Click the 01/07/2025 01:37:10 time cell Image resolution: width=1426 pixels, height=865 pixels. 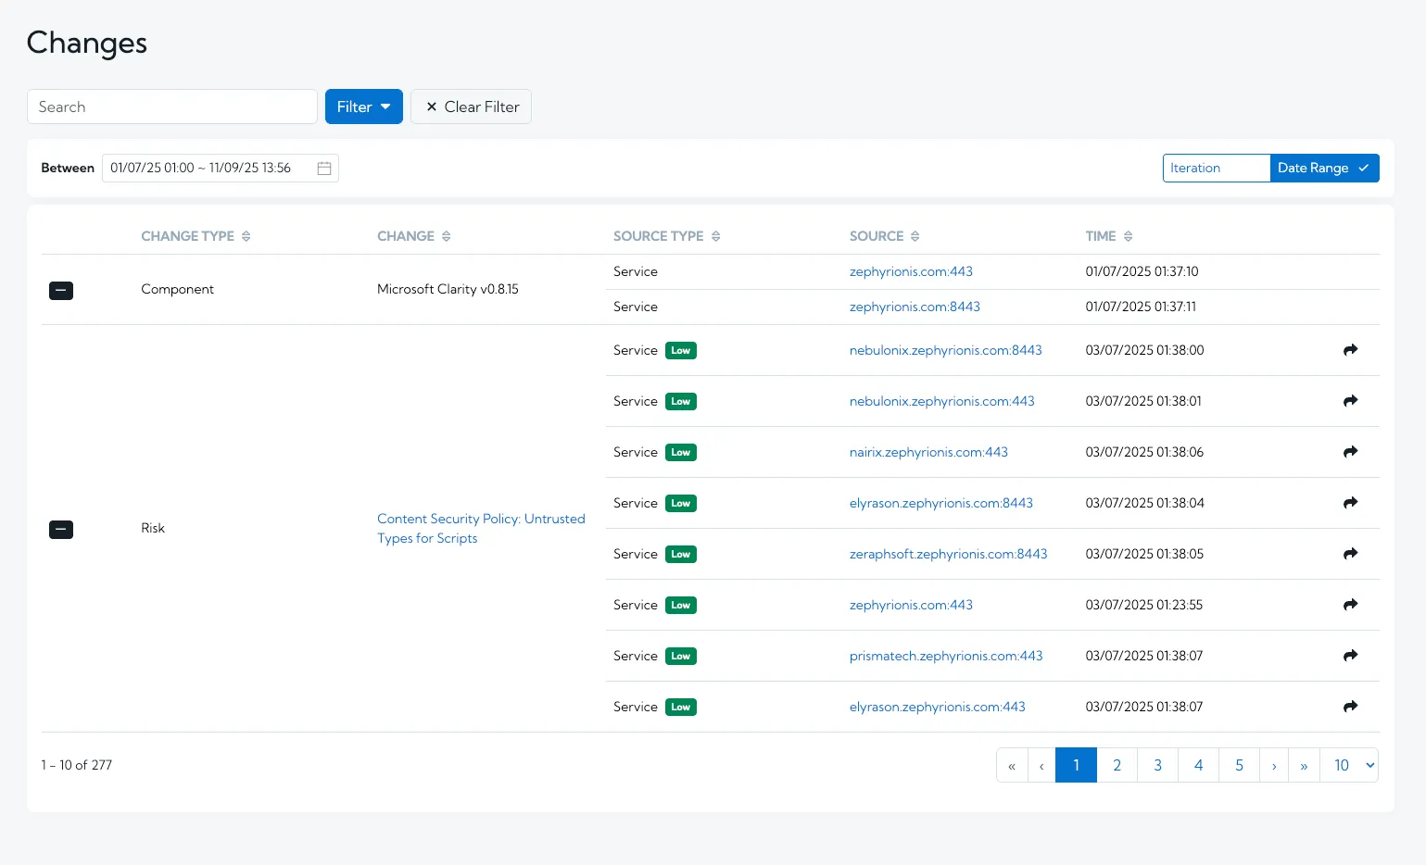click(x=1142, y=271)
